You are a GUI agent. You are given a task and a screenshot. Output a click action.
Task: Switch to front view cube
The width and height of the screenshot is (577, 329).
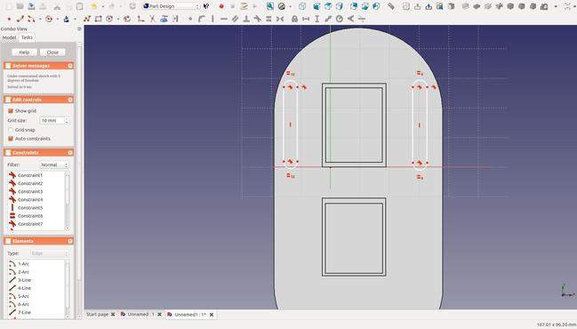point(317,6)
